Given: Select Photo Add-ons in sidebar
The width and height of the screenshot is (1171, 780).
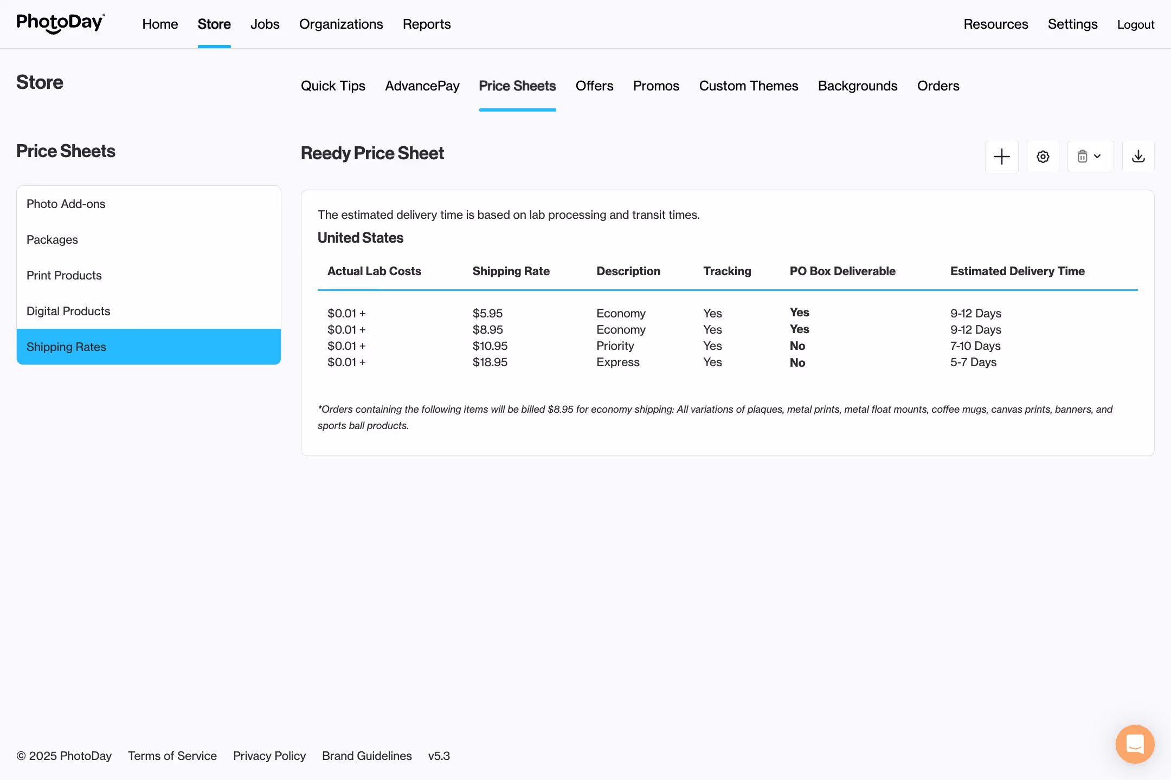Looking at the screenshot, I should (x=149, y=204).
